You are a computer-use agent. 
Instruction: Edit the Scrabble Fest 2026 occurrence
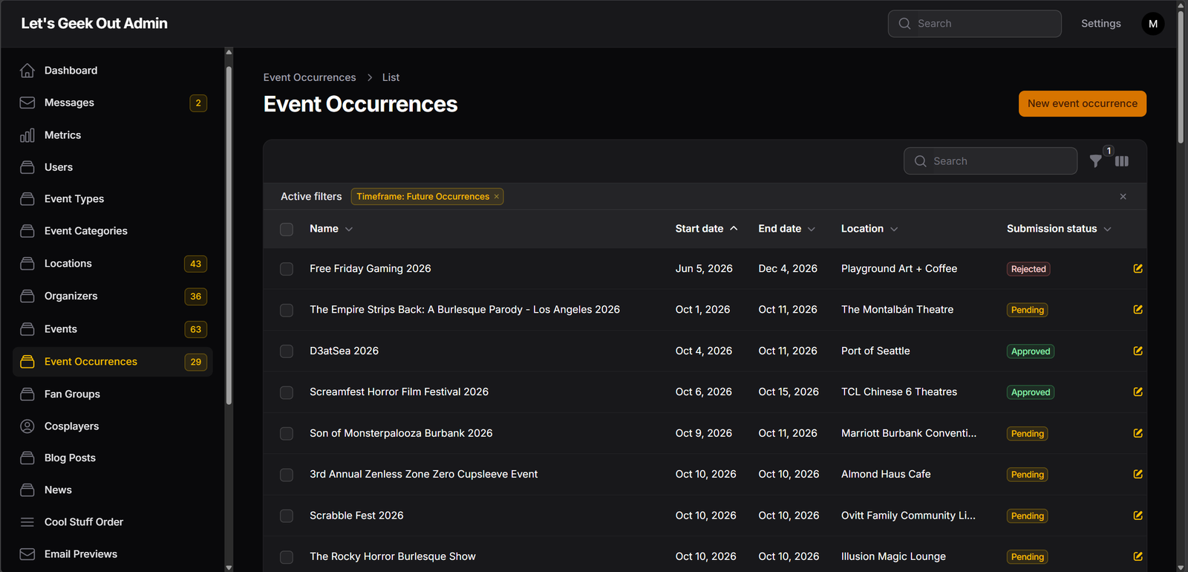(1138, 516)
